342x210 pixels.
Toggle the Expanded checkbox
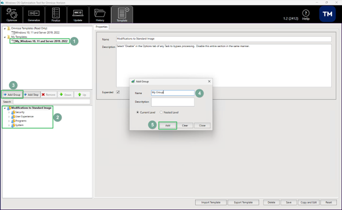pyautogui.click(x=118, y=92)
